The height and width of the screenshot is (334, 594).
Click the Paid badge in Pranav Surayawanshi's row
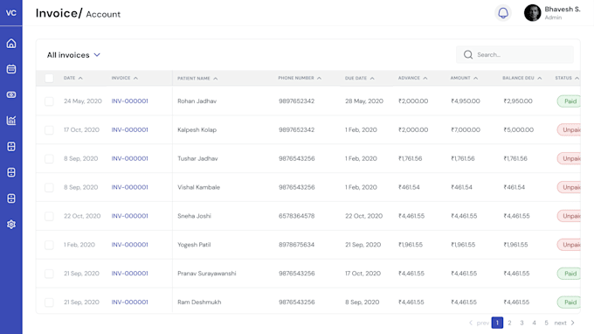click(569, 274)
